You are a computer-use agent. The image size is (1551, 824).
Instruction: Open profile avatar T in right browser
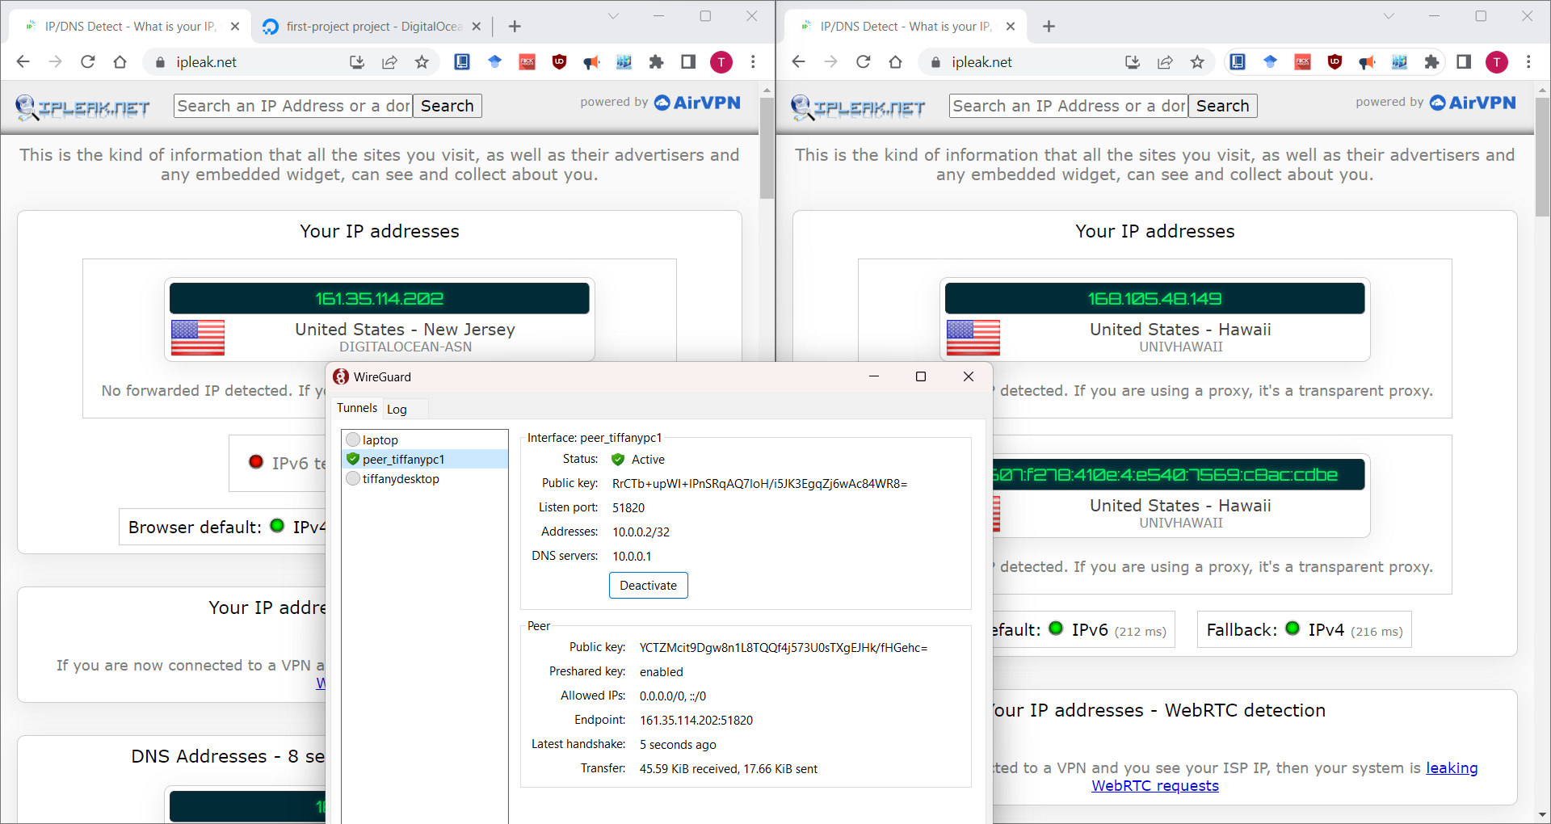[1497, 62]
